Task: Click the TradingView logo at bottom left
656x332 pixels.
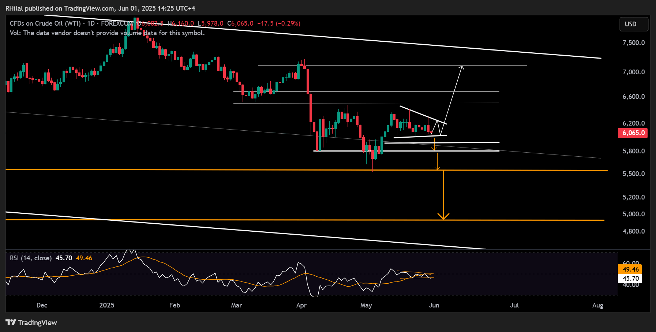Action: point(31,322)
